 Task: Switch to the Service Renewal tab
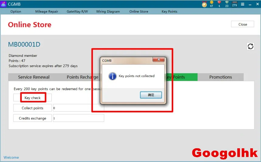coord(34,77)
